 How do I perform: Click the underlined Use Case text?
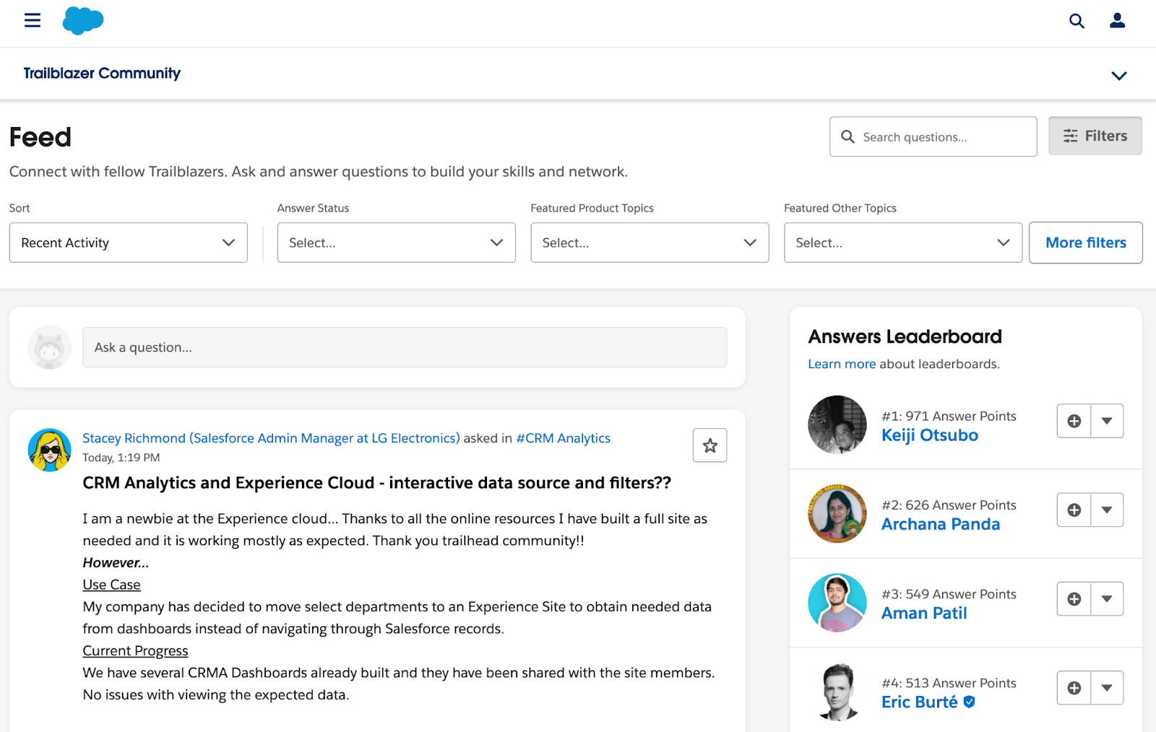tap(111, 585)
